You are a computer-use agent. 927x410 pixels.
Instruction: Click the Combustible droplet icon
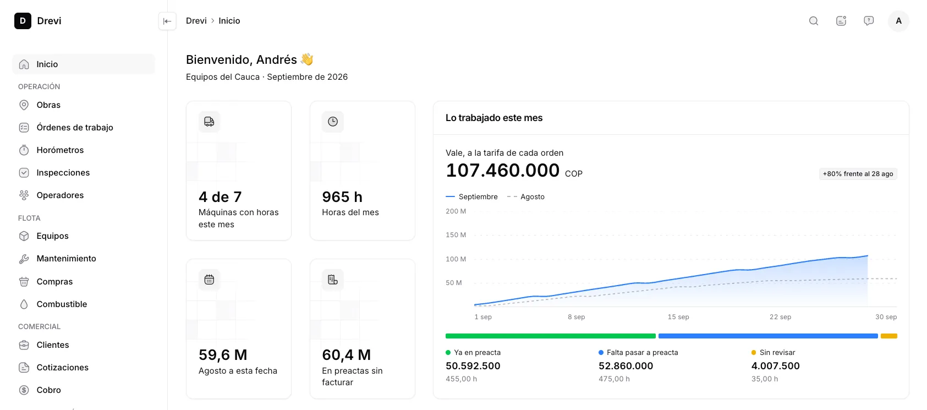point(24,304)
